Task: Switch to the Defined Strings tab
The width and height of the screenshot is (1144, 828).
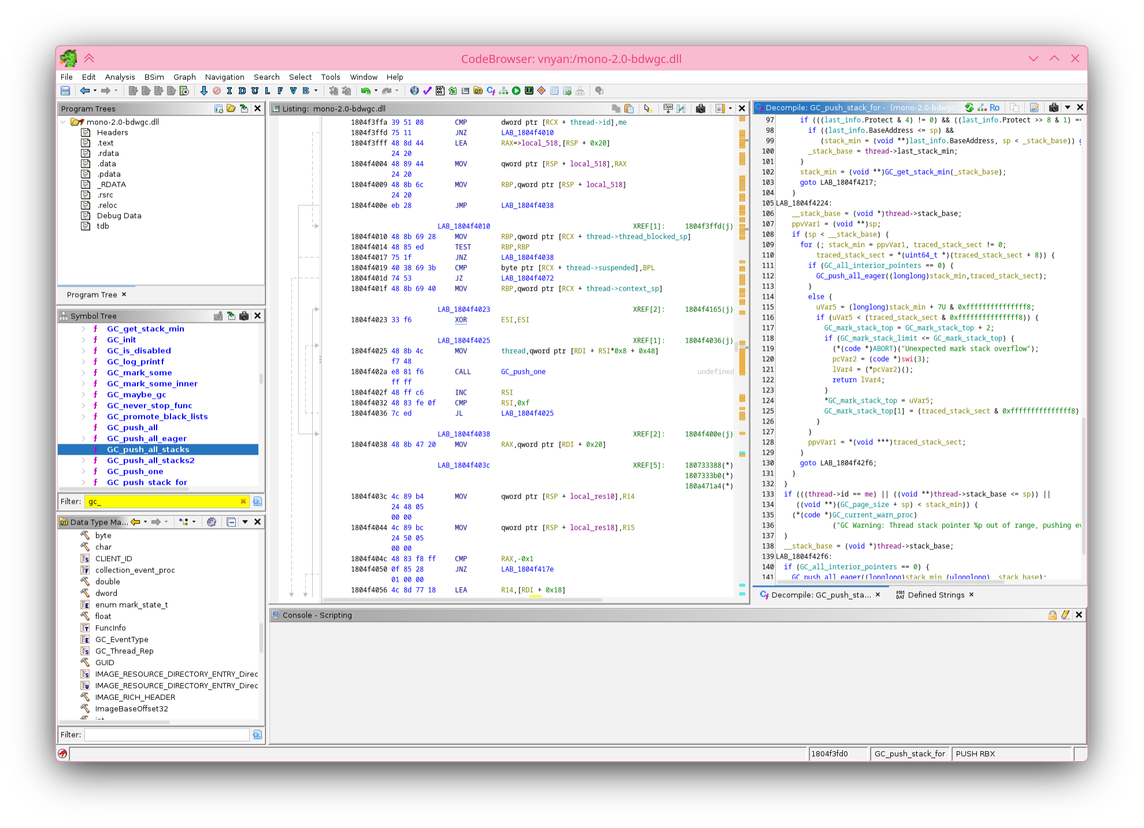Action: point(935,595)
